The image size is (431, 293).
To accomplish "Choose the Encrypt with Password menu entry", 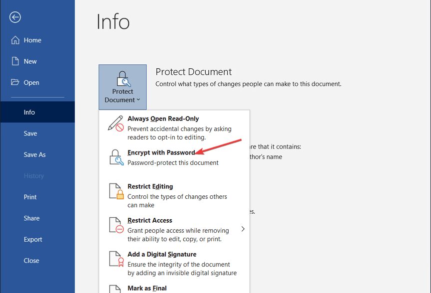I will coord(161,152).
